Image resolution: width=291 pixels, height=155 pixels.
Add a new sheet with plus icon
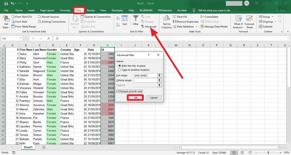pyautogui.click(x=44, y=147)
